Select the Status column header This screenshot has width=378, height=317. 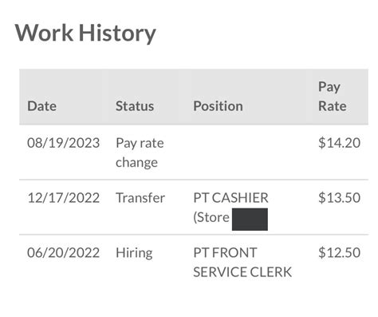click(x=135, y=106)
